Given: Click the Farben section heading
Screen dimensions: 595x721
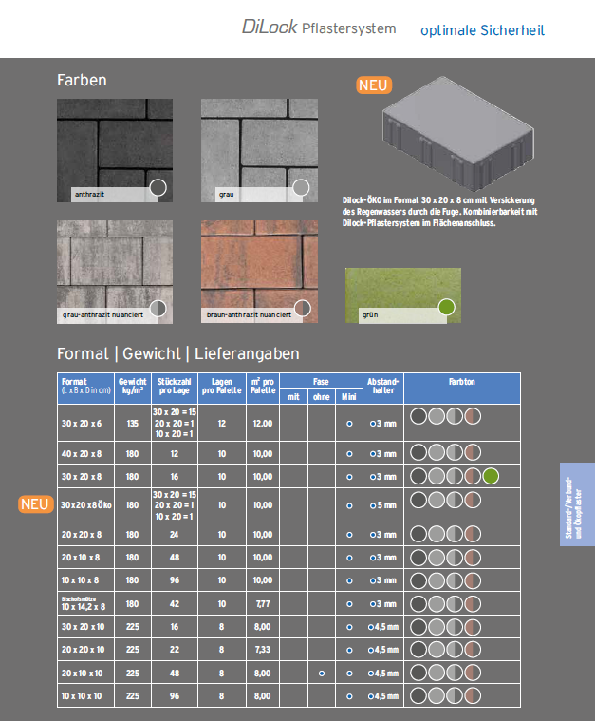Looking at the screenshot, I should point(82,81).
